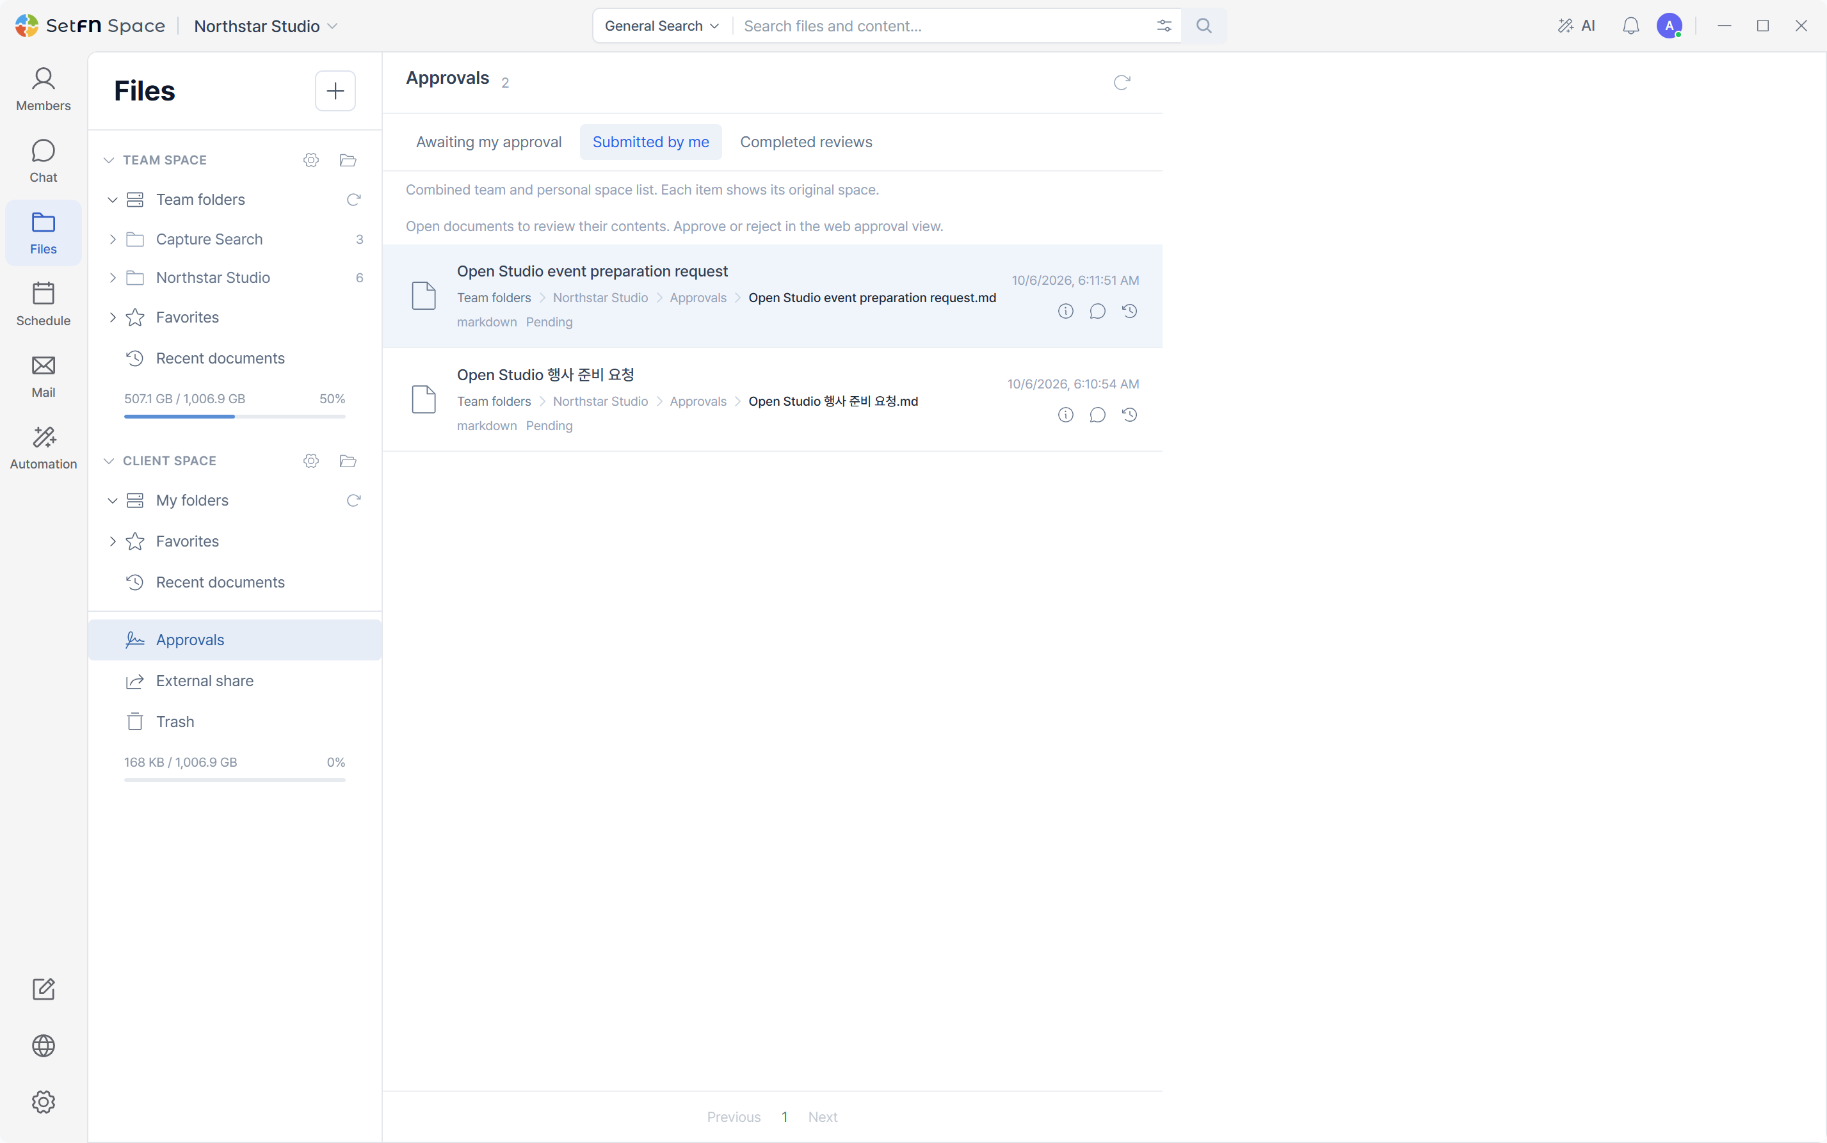Open Client Space settings gear
The height and width of the screenshot is (1143, 1827).
311,460
